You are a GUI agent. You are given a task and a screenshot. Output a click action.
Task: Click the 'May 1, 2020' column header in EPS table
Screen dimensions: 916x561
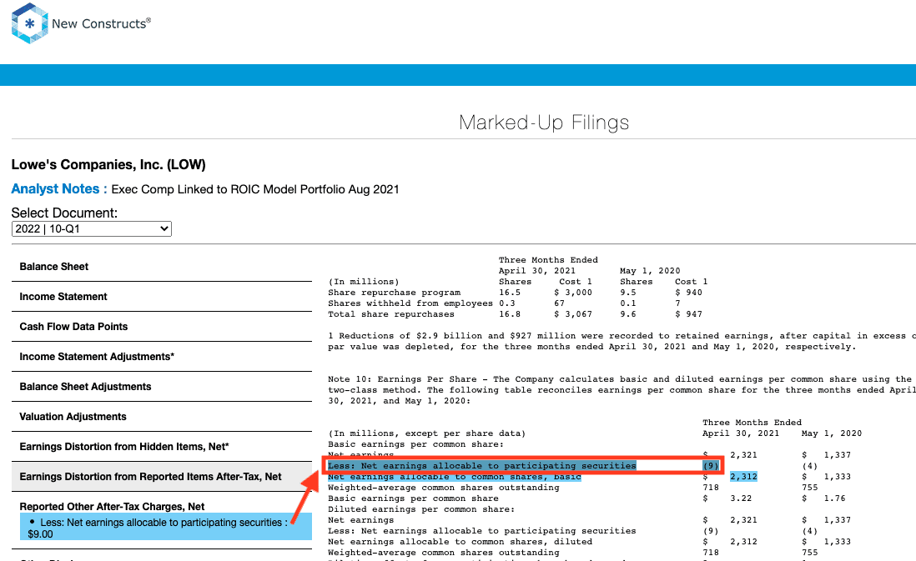pos(832,433)
